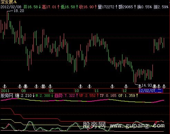The width and height of the screenshot is (170, 134).
Task: Click the turnover rate 换0.55%
Action: coord(144,7)
